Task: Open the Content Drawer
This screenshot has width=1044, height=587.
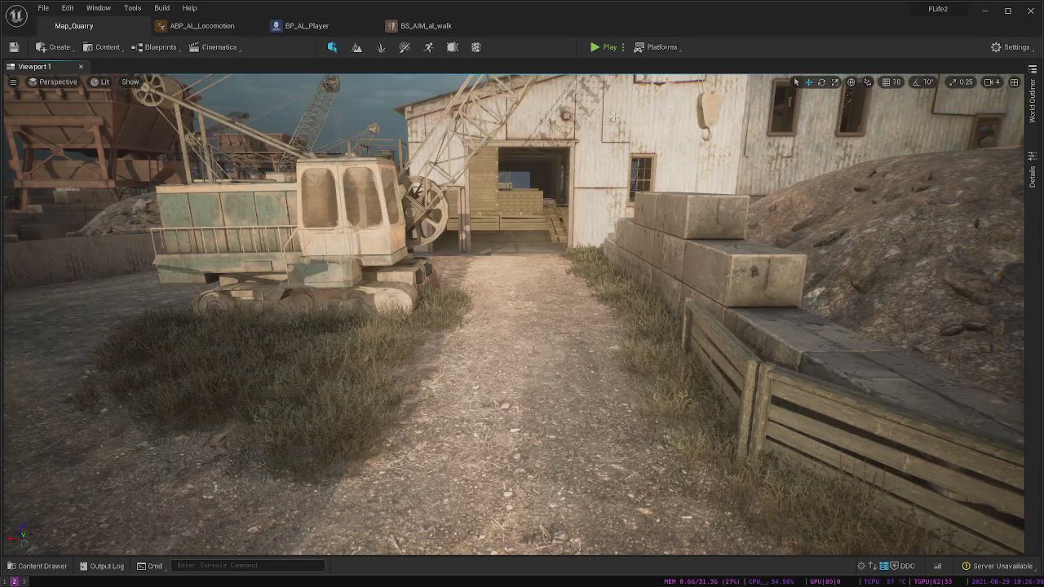Action: [x=37, y=566]
